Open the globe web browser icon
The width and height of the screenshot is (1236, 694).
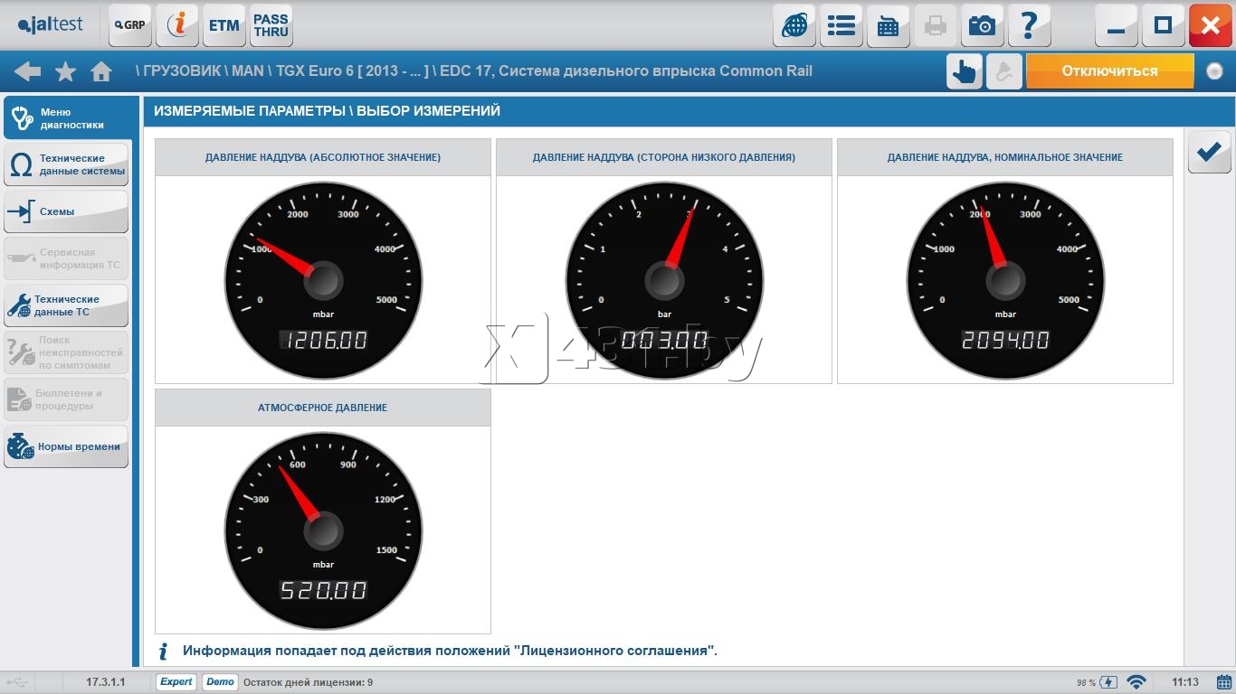[x=794, y=25]
